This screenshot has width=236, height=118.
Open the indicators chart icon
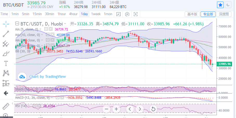coord(119,14)
